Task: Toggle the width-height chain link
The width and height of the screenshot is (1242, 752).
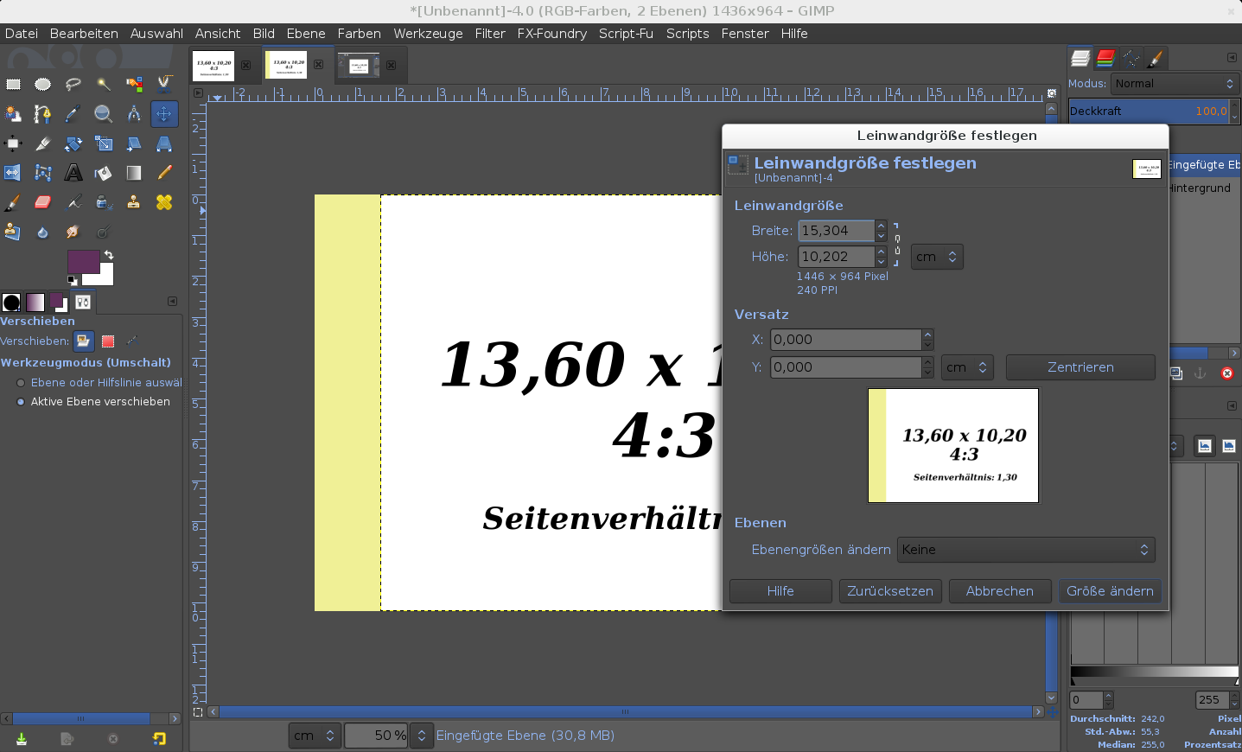Action: click(897, 244)
